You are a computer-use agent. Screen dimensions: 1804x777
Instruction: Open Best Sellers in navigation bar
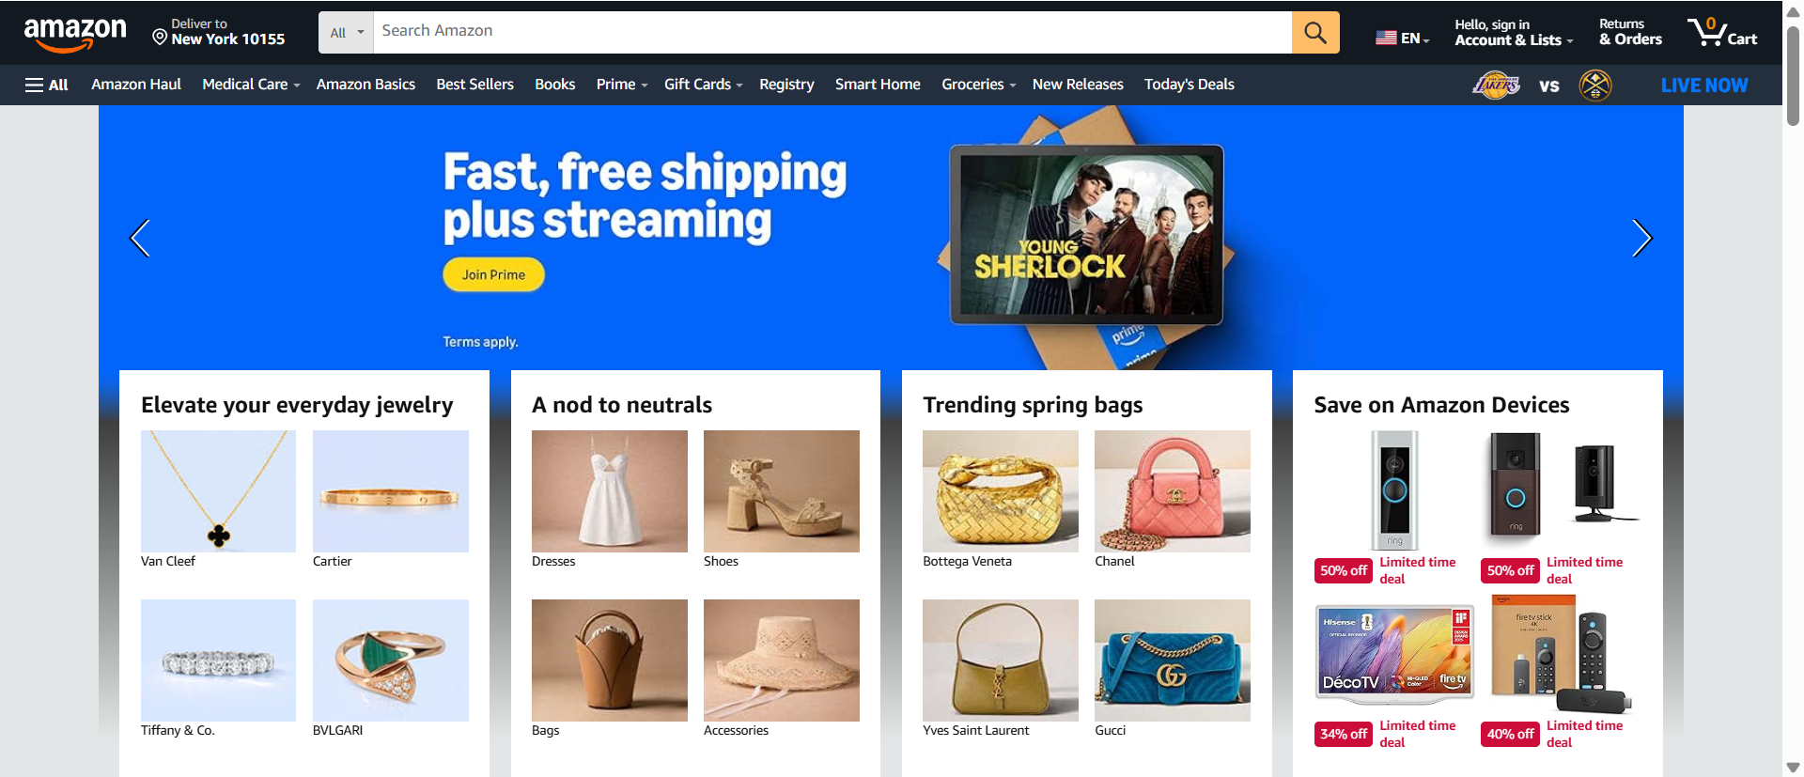(474, 85)
